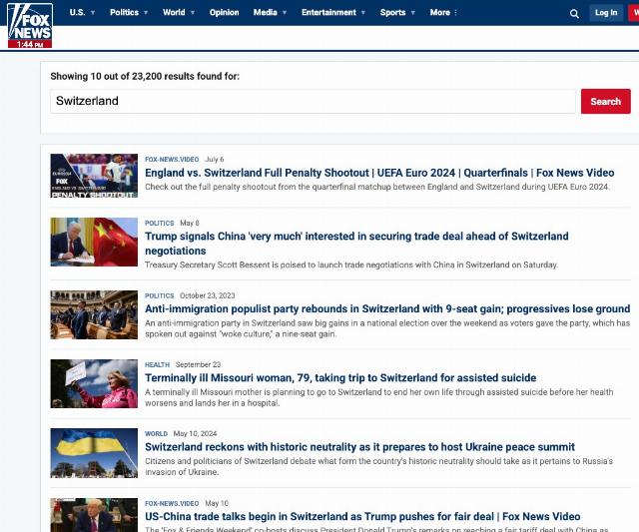The height and width of the screenshot is (532, 639).
Task: Click the 'An anti-immigration party in Switzerland' summary
Action: click(x=387, y=328)
